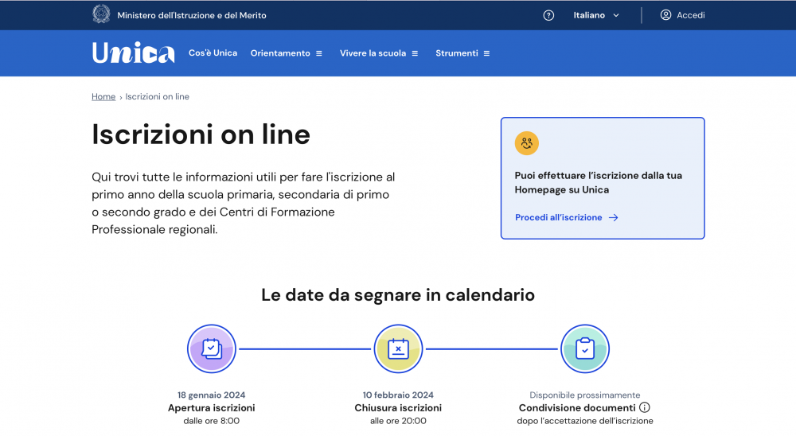This screenshot has height=436, width=796.
Task: Click the purple Apertura iscrizioni calendar icon
Action: pyautogui.click(x=212, y=348)
